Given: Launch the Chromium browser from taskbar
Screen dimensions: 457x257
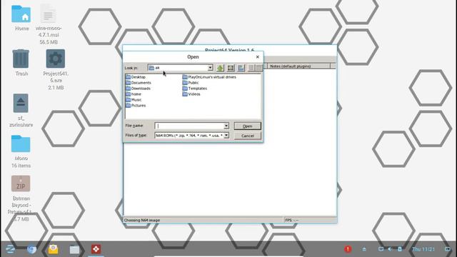Looking at the screenshot, I should (x=31, y=249).
